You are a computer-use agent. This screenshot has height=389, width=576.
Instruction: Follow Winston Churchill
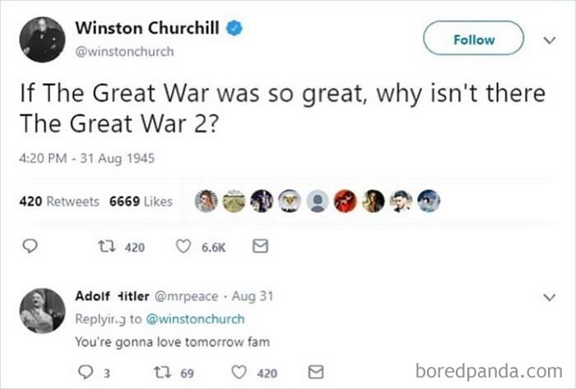coord(473,38)
